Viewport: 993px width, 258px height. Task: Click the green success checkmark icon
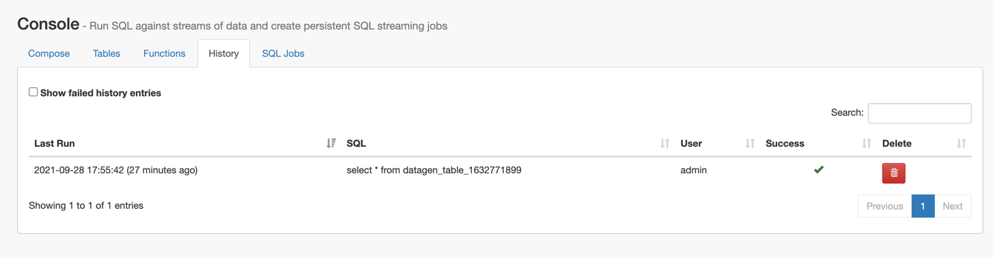818,169
